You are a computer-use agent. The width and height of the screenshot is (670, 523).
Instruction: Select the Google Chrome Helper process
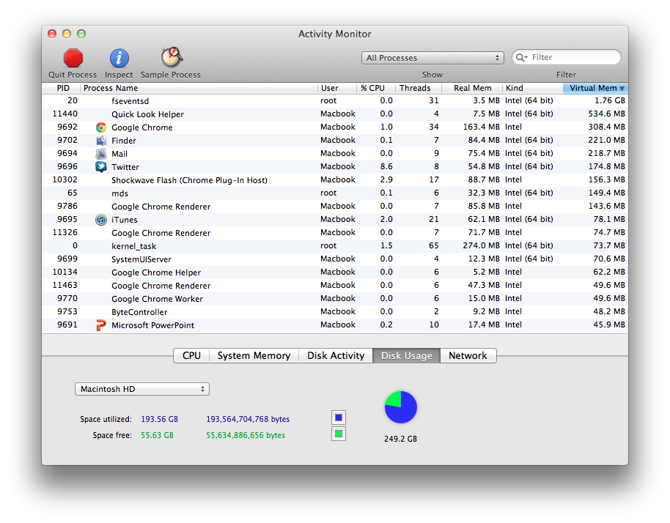pyautogui.click(x=335, y=272)
